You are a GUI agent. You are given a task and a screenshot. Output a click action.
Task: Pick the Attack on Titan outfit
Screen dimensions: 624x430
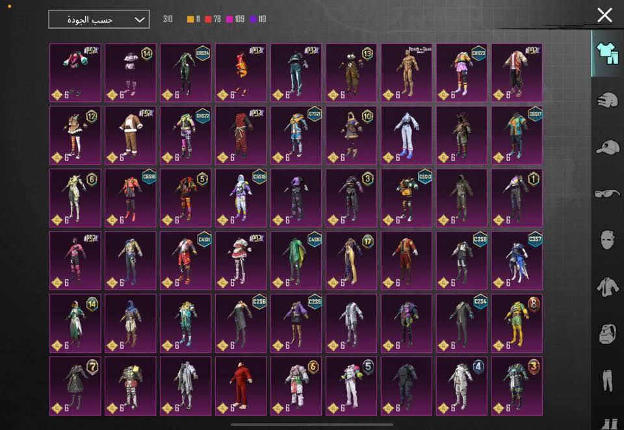tap(406, 73)
